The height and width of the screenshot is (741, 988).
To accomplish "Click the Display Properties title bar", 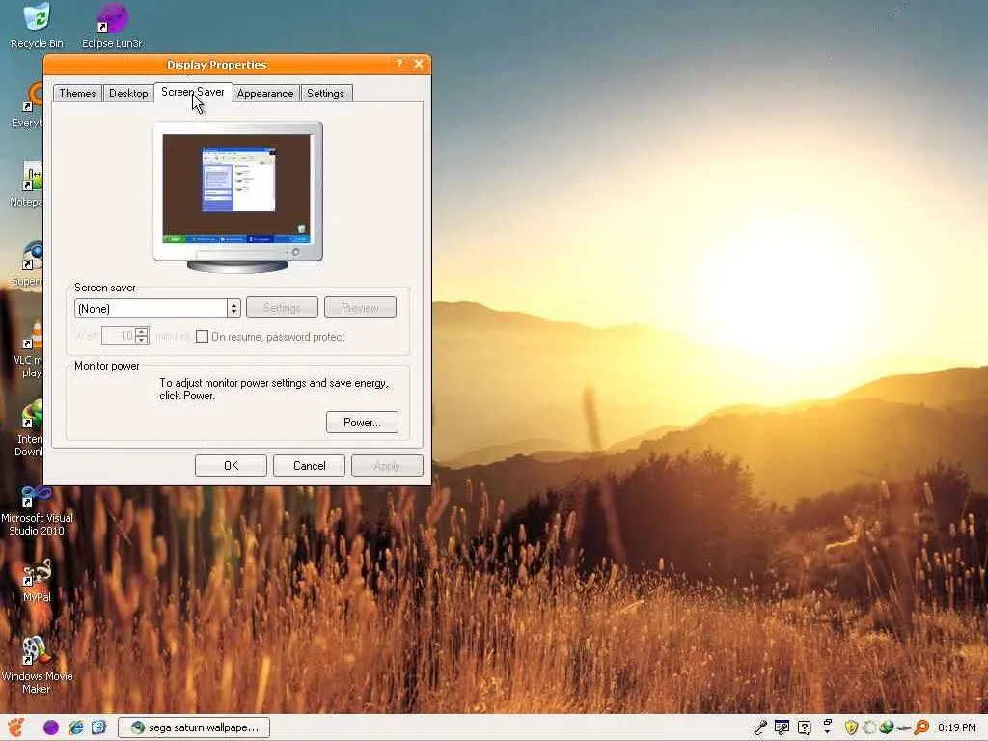I will (x=217, y=65).
